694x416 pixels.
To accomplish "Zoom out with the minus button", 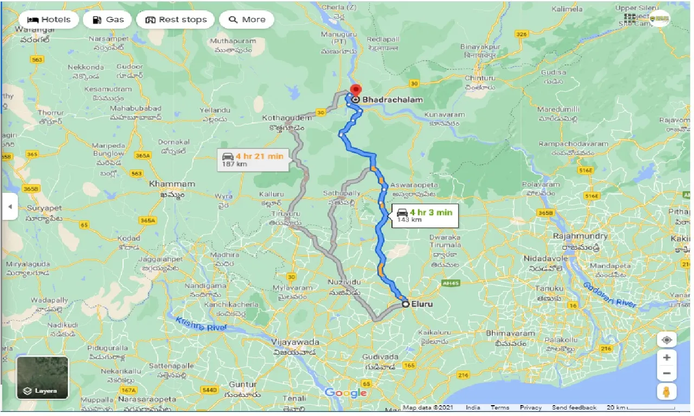I will point(666,373).
